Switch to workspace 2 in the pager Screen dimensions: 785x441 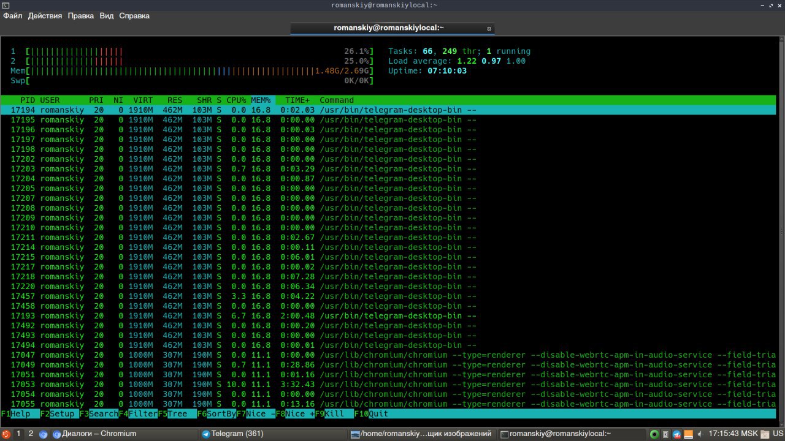tap(31, 434)
